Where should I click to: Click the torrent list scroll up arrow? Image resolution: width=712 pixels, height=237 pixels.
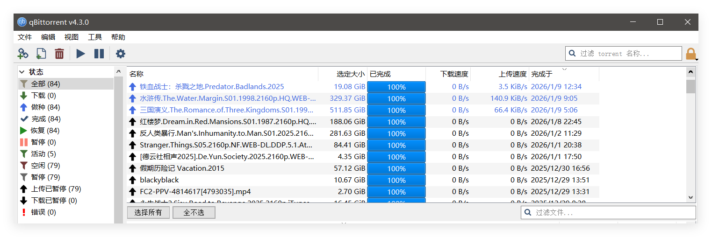[x=690, y=72]
